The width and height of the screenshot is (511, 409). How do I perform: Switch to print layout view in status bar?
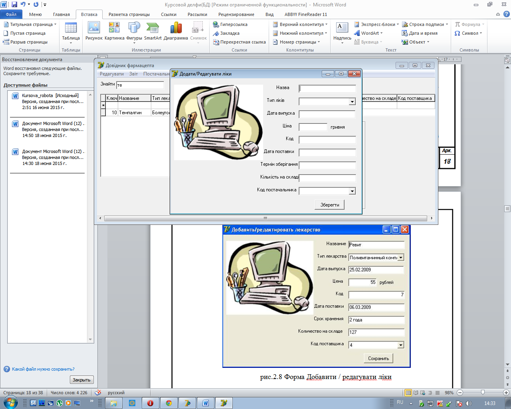coord(408,393)
